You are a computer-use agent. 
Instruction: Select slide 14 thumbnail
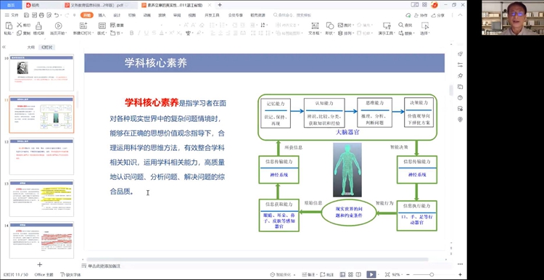41,240
